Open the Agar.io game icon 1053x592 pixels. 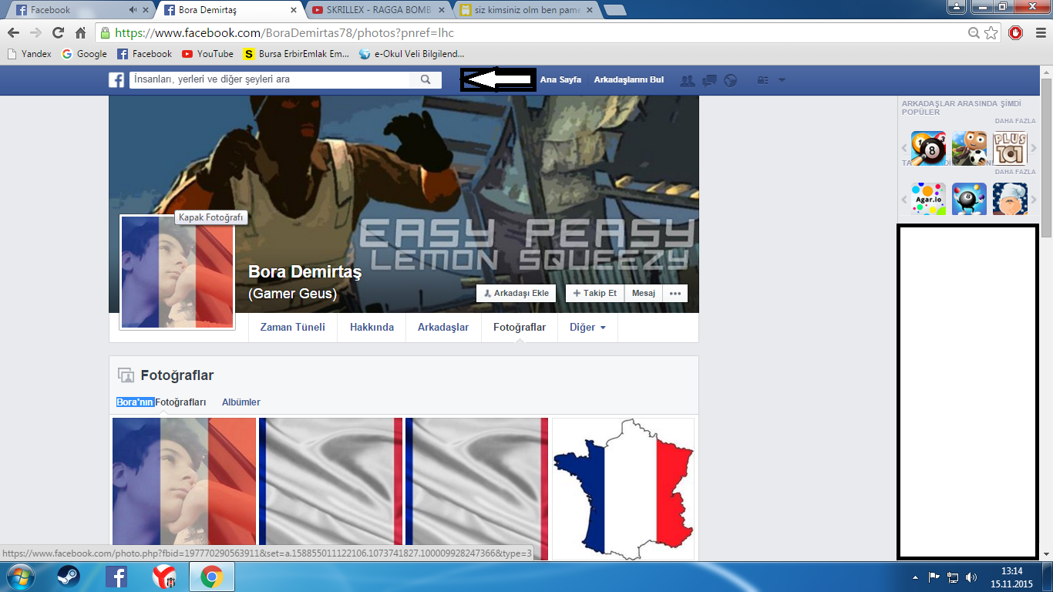point(928,199)
